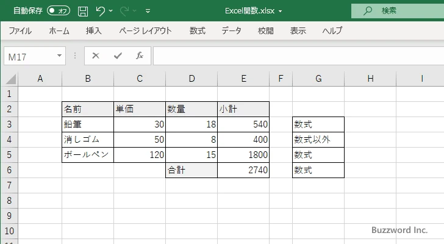Viewport: 444px width, 244px height.
Task: Select the 合計 label cell
Action: [x=192, y=170]
